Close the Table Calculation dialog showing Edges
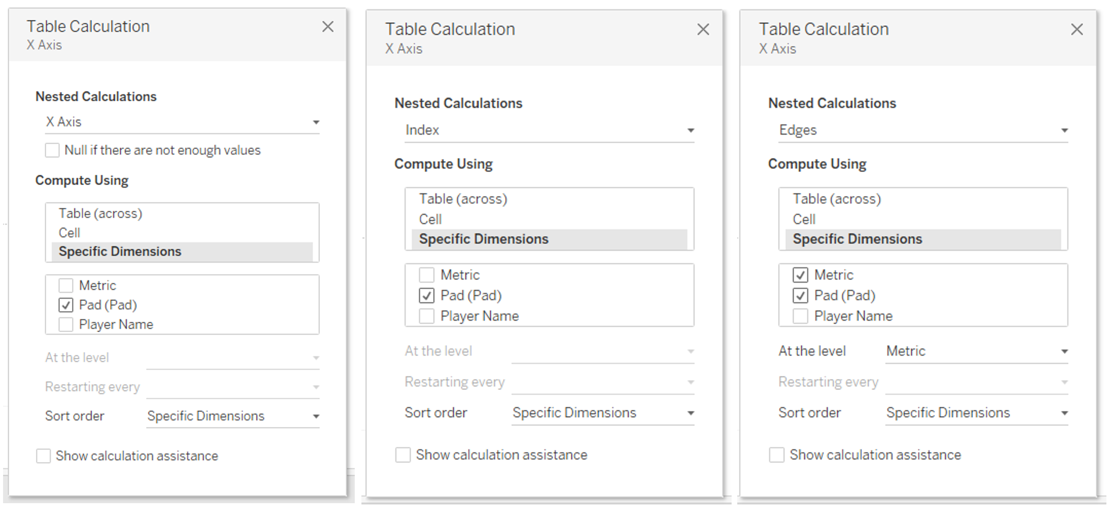The image size is (1110, 514). 1077,30
